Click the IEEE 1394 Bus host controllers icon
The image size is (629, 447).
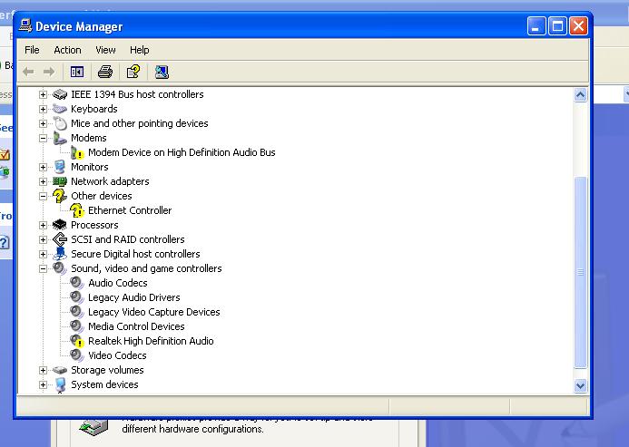(60, 94)
